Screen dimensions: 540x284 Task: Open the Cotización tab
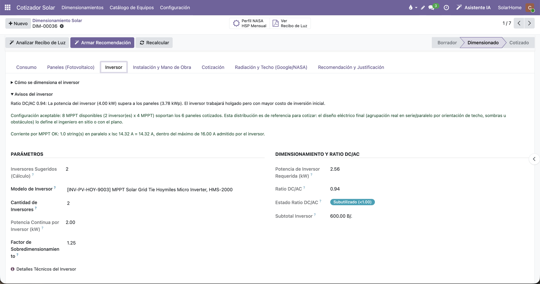(x=213, y=67)
